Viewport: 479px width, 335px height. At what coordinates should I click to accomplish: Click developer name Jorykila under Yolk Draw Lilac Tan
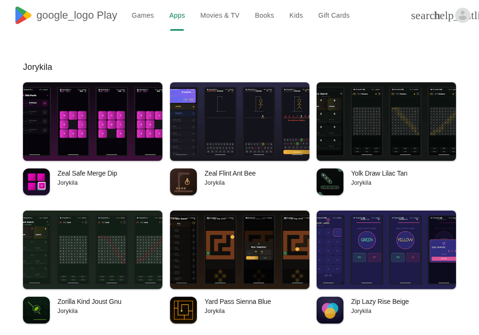[x=361, y=183]
